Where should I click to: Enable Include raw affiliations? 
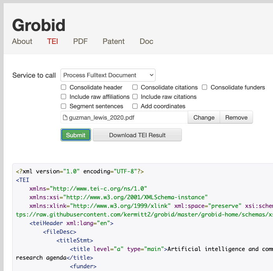point(64,97)
